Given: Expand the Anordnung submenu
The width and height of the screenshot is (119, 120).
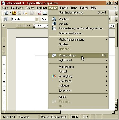Looking at the screenshot, I should click(x=79, y=81).
